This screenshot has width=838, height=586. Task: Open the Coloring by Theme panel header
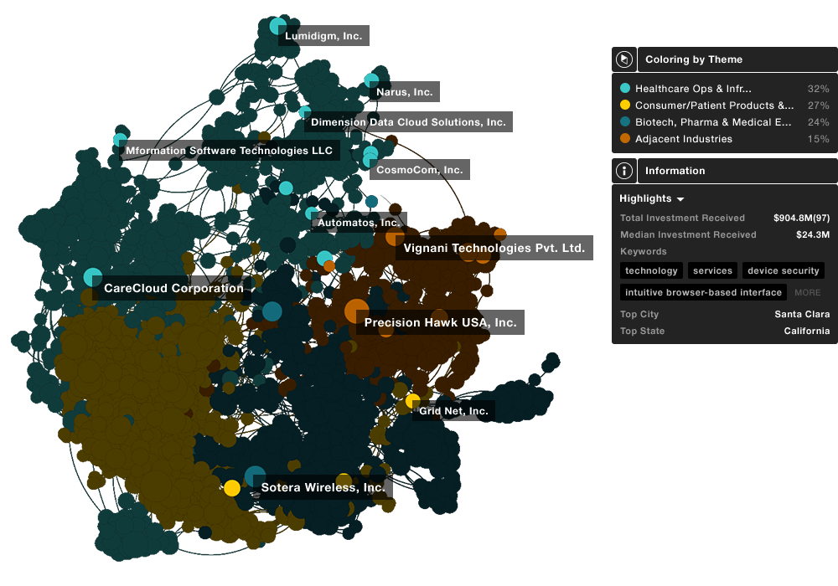(737, 59)
